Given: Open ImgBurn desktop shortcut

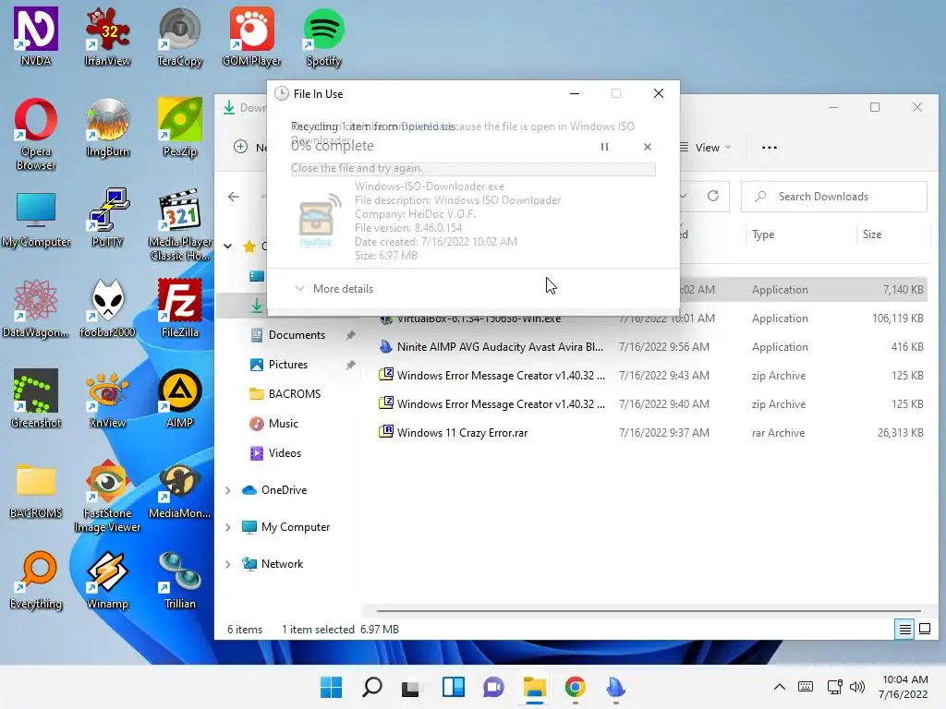Looking at the screenshot, I should tap(107, 127).
